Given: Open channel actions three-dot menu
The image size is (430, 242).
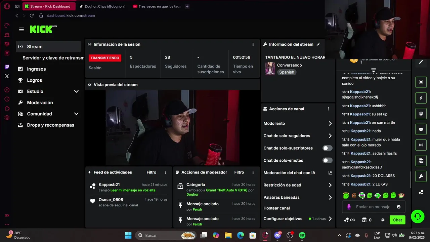Looking at the screenshot, I should pyautogui.click(x=328, y=109).
